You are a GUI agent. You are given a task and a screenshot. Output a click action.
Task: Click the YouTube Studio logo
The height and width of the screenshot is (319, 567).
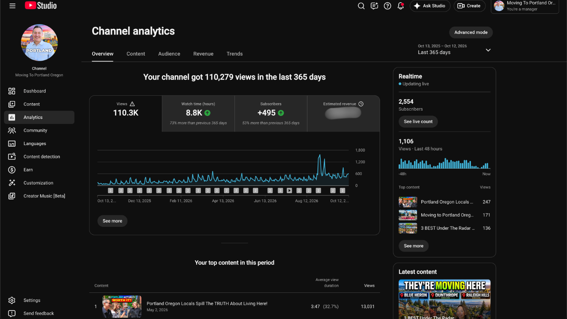41,6
